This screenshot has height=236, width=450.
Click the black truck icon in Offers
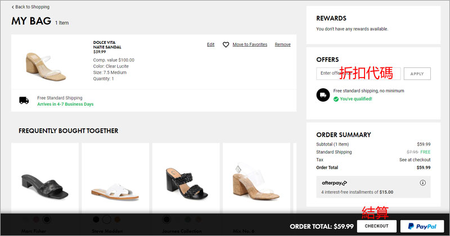pyautogui.click(x=322, y=94)
